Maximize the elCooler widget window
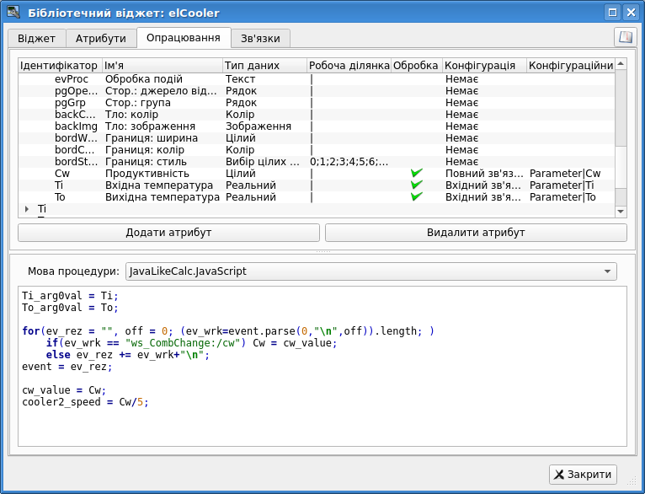 [x=613, y=12]
